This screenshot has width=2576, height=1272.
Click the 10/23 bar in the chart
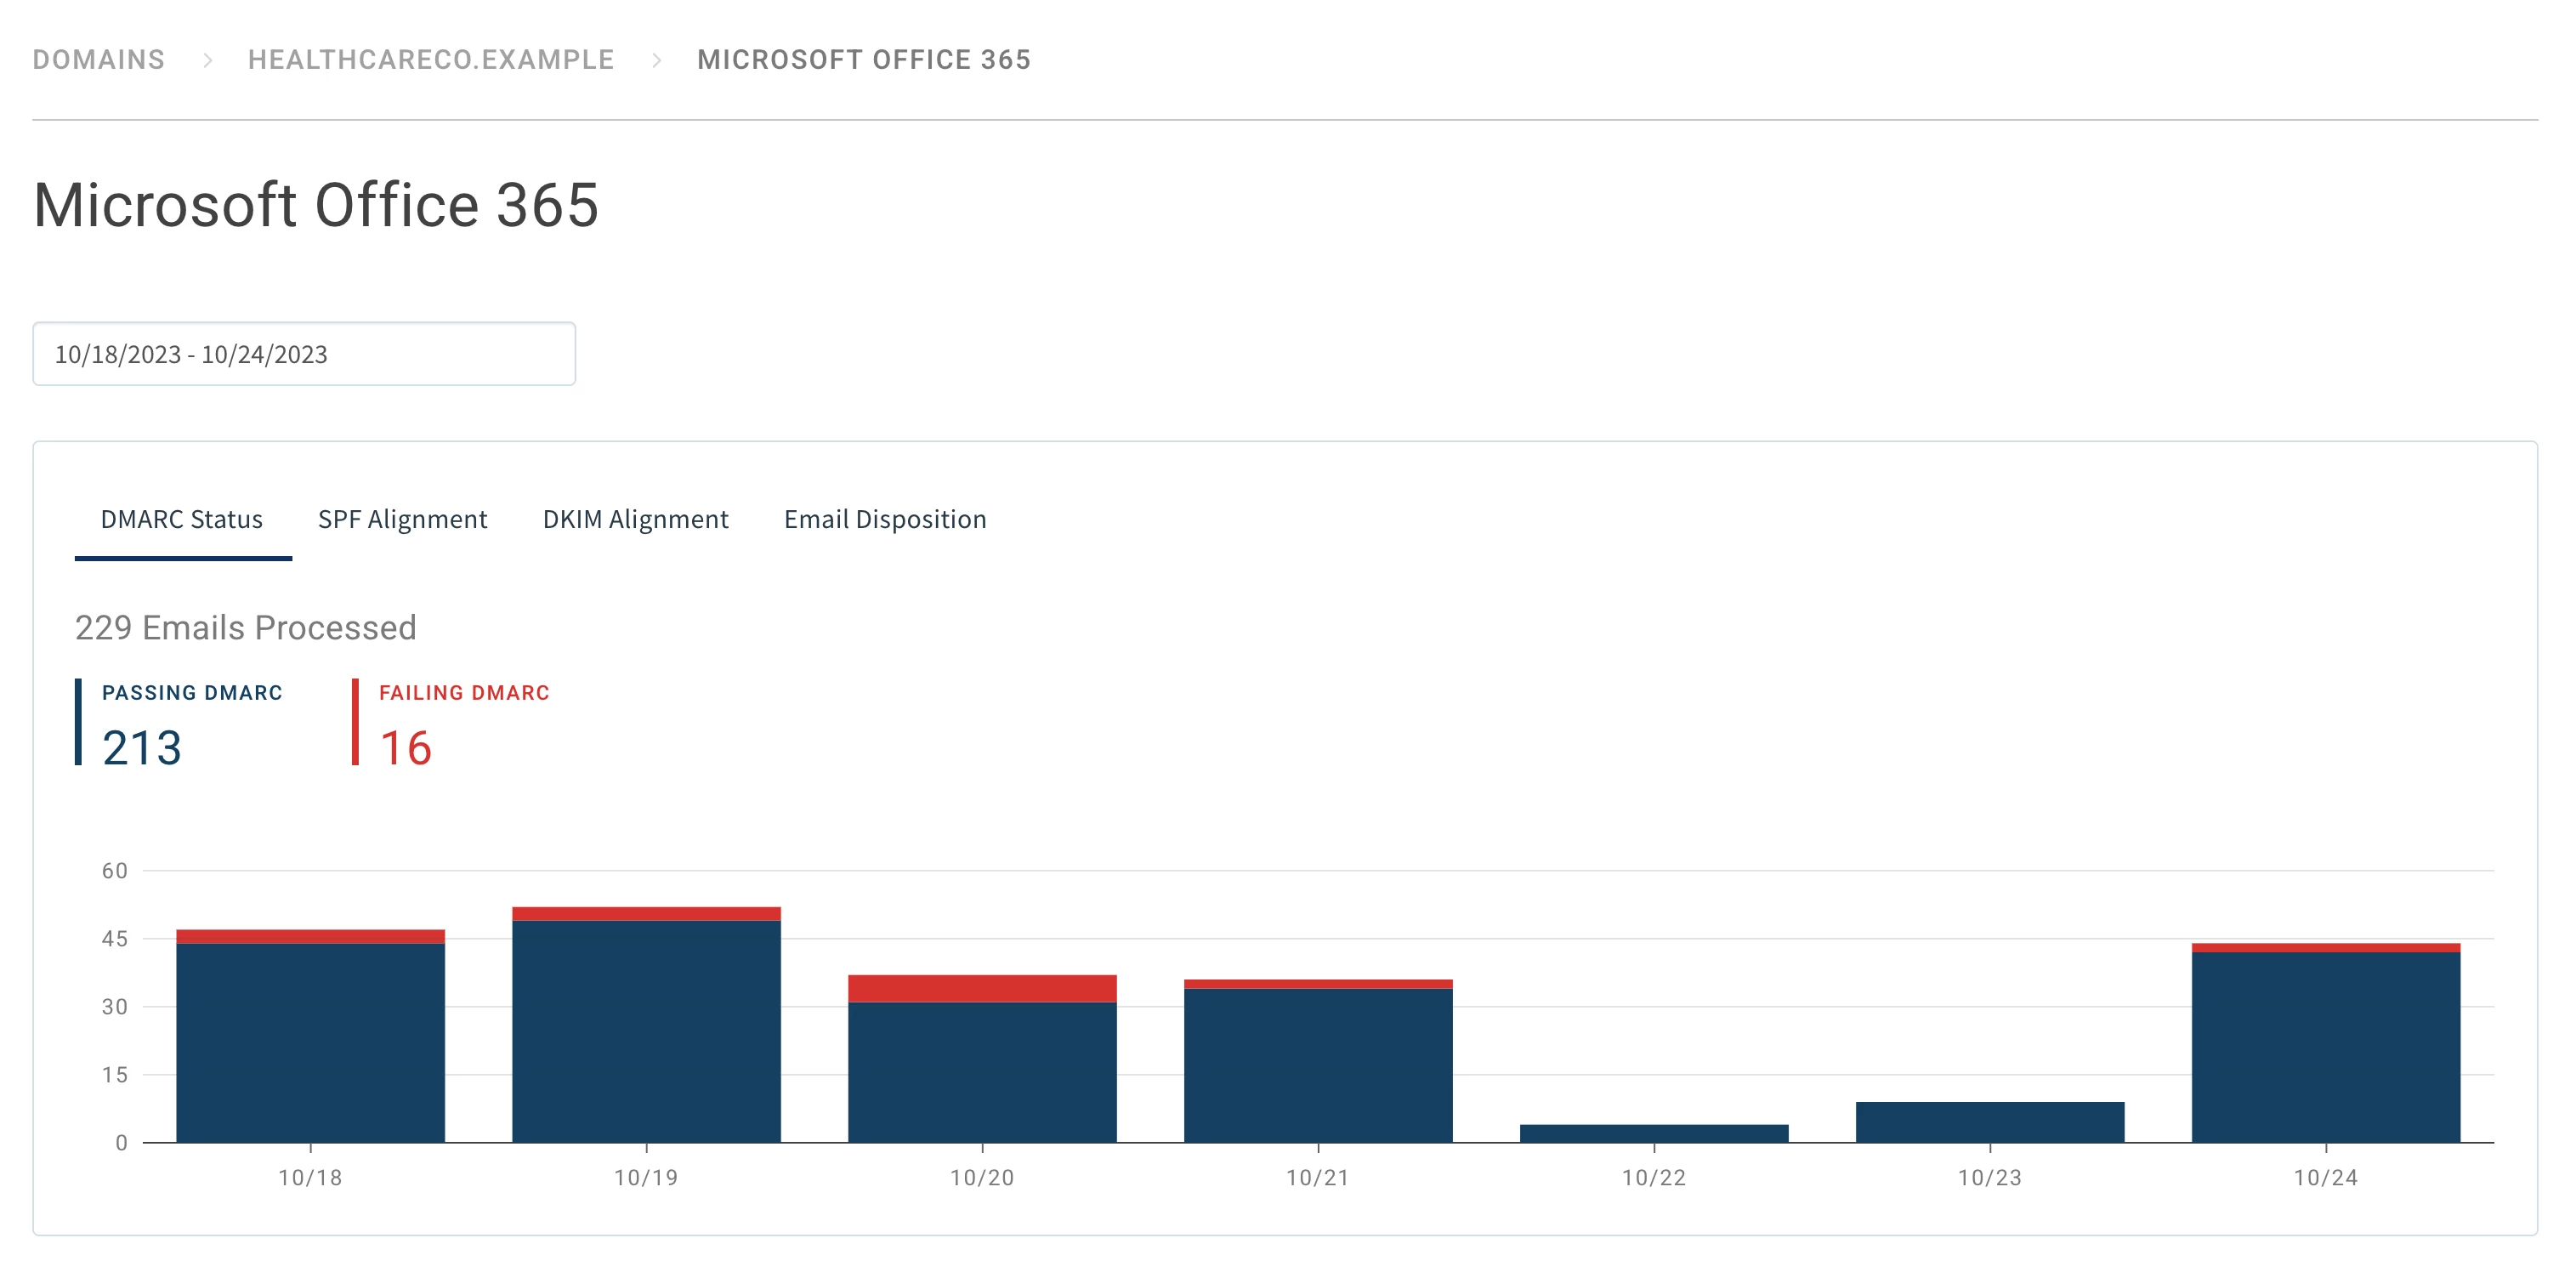(x=1989, y=1122)
